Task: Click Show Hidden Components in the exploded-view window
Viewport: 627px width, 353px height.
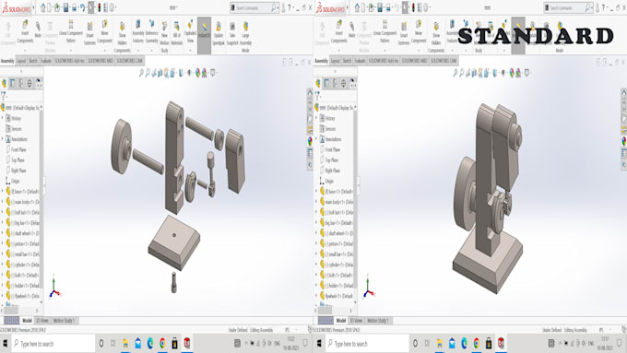Action: (122, 37)
